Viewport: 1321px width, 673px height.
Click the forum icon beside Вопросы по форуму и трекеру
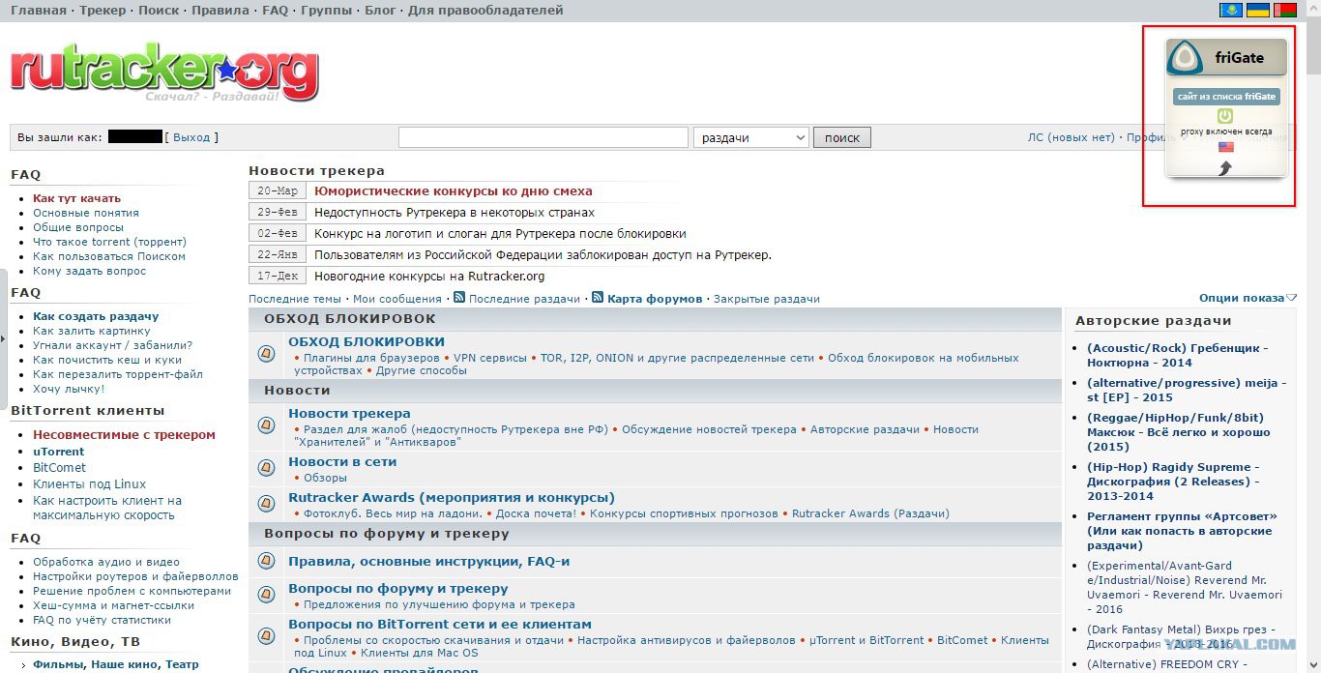pos(267,594)
